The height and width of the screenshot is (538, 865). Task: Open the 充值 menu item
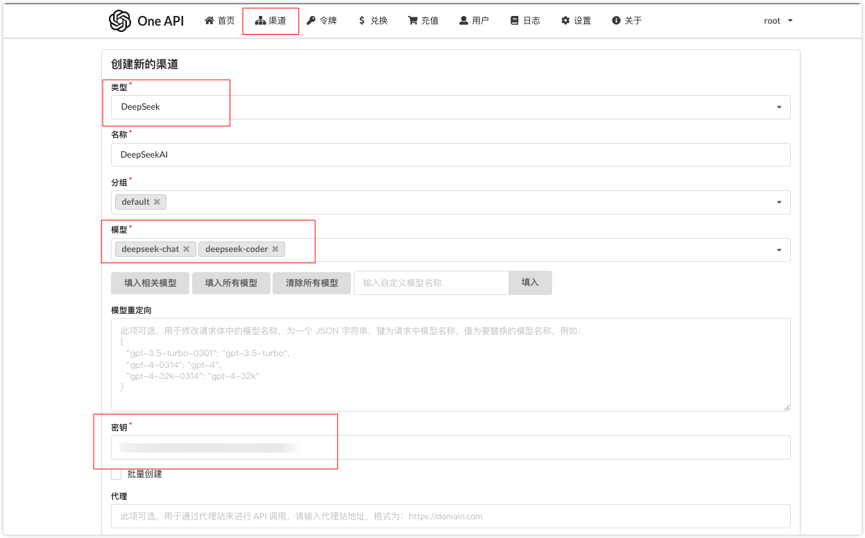423,21
